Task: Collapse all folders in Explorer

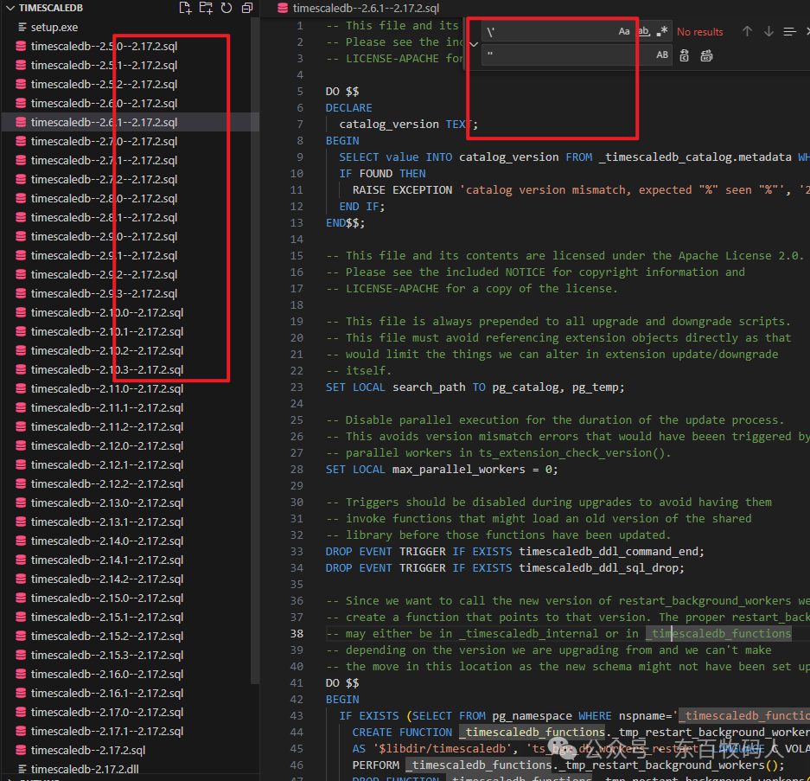Action: tap(247, 8)
